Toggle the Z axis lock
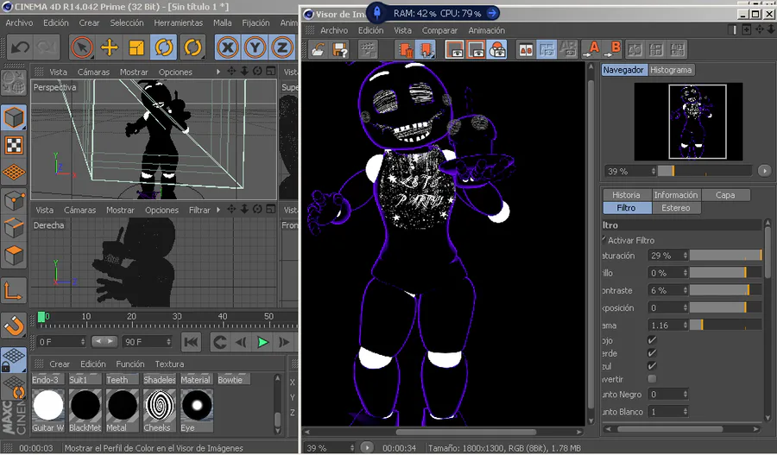777x455 pixels. 282,48
